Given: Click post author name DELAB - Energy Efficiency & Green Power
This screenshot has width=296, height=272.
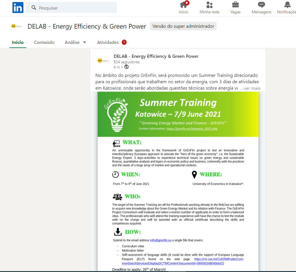Looking at the screenshot, I should point(156,56).
